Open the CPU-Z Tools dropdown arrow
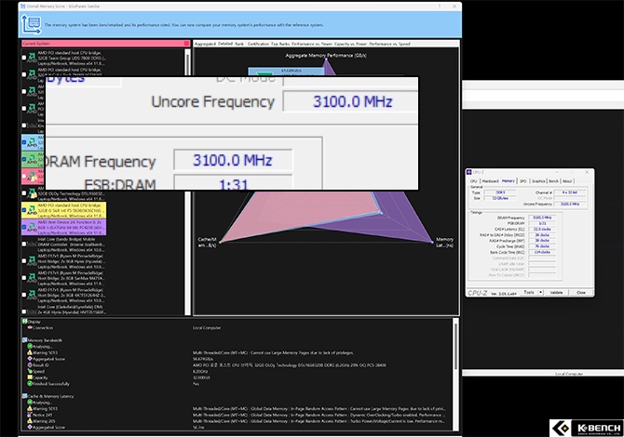 [x=541, y=292]
